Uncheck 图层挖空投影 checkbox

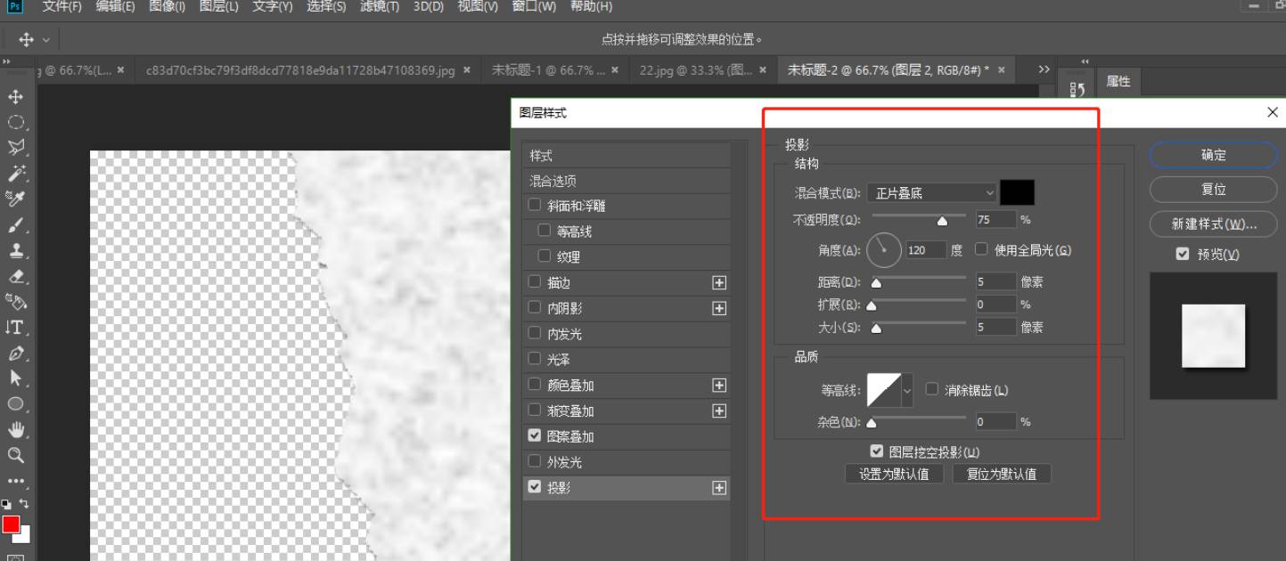877,452
